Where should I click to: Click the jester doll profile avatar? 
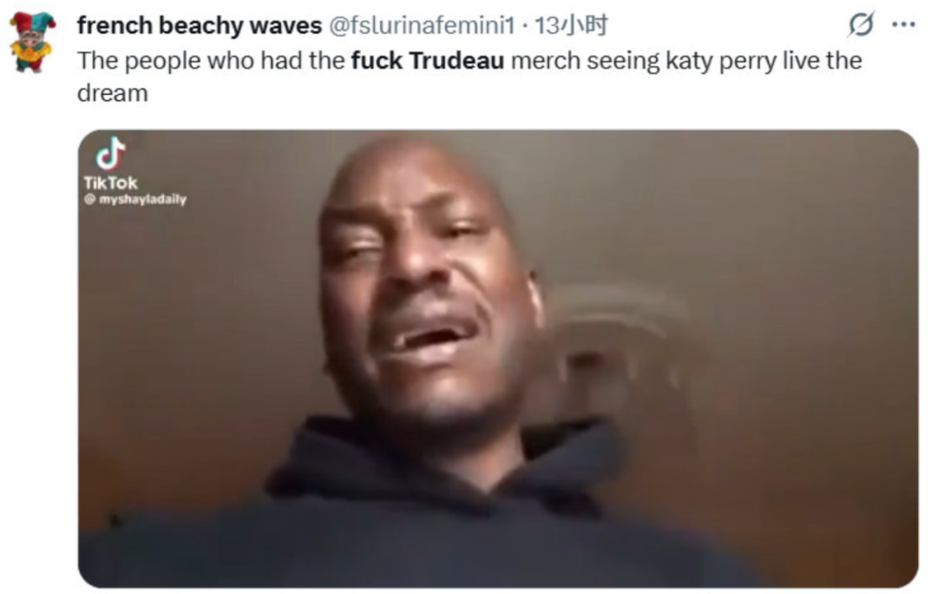point(32,42)
